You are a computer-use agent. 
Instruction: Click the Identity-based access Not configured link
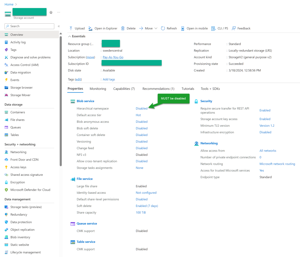tap(146, 193)
